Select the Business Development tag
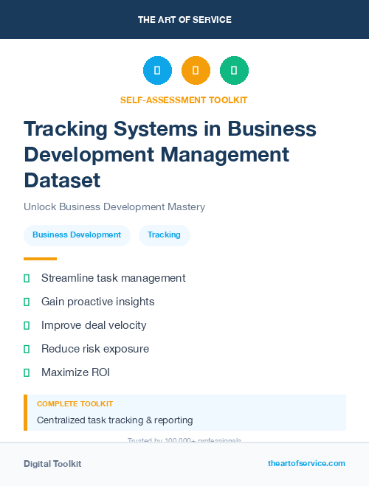The image size is (369, 486). click(77, 235)
